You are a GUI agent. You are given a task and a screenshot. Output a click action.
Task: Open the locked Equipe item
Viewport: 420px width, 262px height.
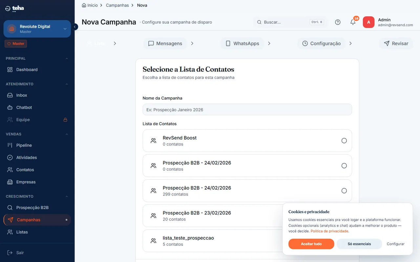37,120
